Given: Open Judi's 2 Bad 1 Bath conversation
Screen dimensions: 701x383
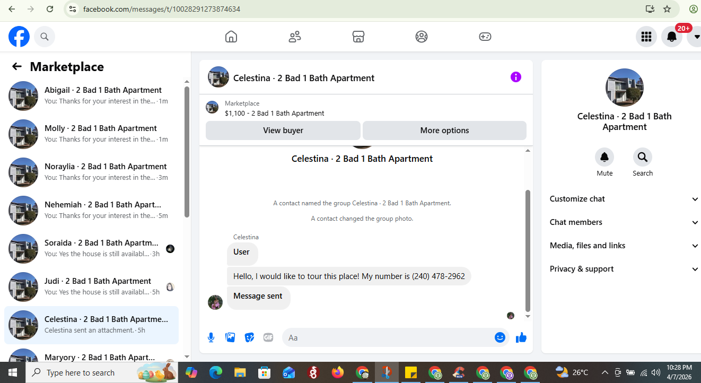Looking at the screenshot, I should (x=91, y=287).
